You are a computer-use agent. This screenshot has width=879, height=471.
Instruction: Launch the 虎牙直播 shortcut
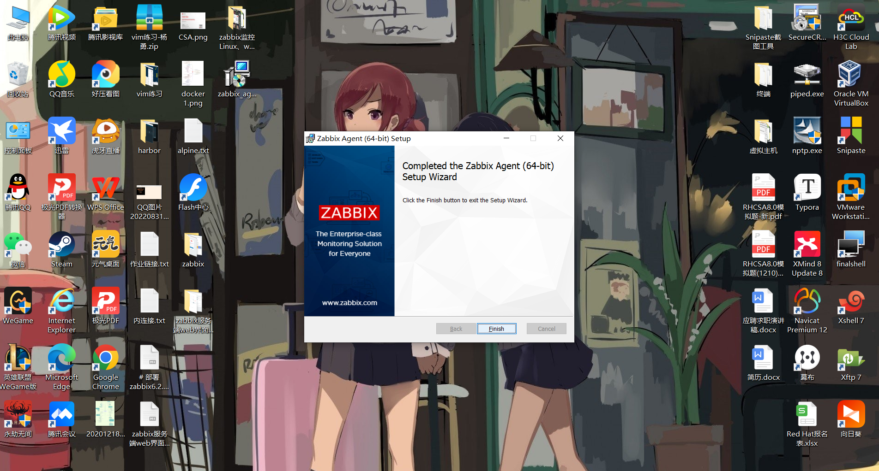(106, 136)
